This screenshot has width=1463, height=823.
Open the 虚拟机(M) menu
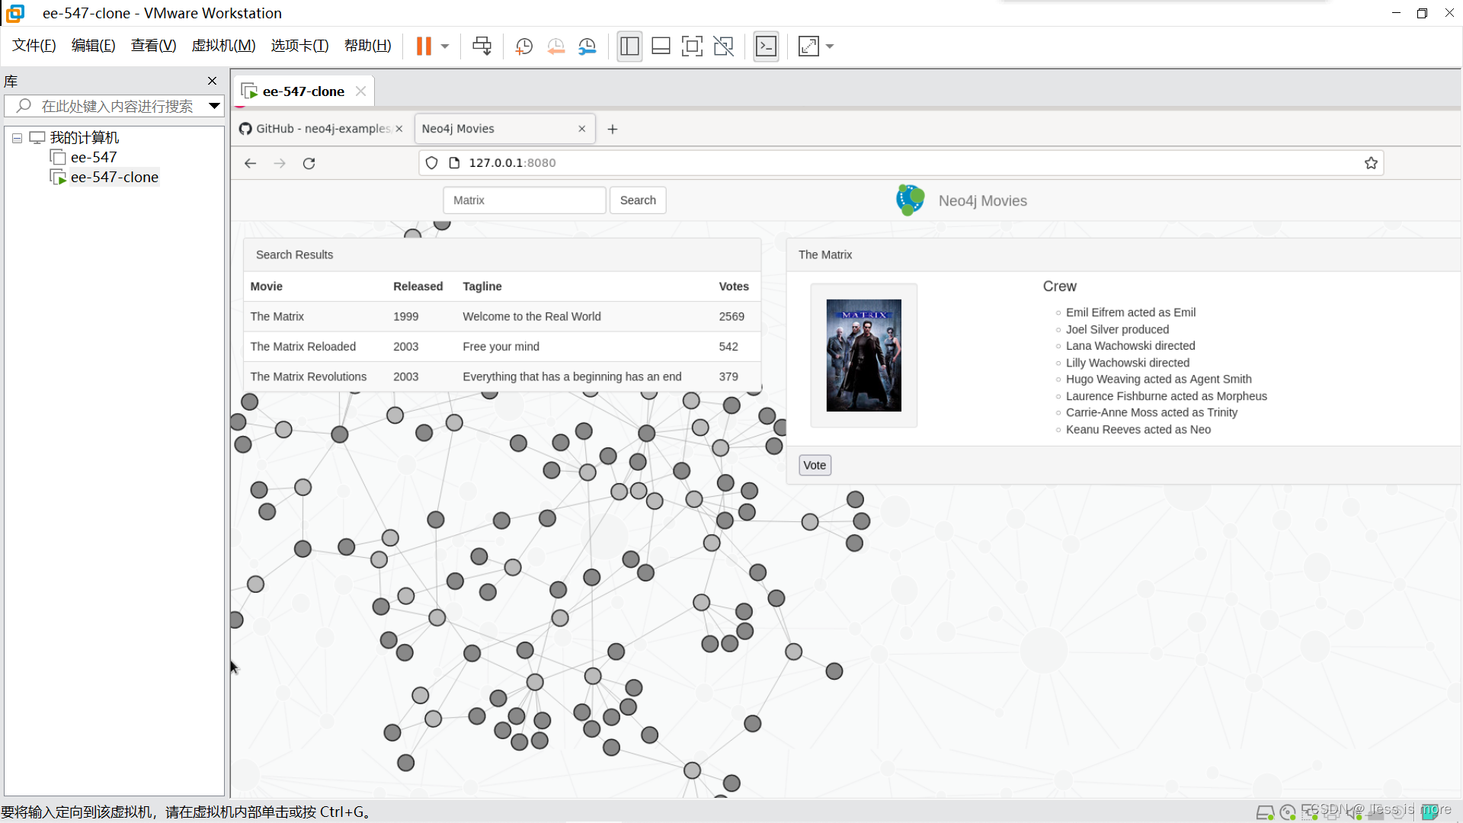[223, 45]
